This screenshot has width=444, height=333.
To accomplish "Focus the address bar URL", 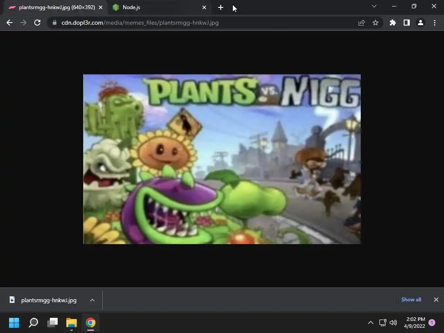I will coord(140,23).
